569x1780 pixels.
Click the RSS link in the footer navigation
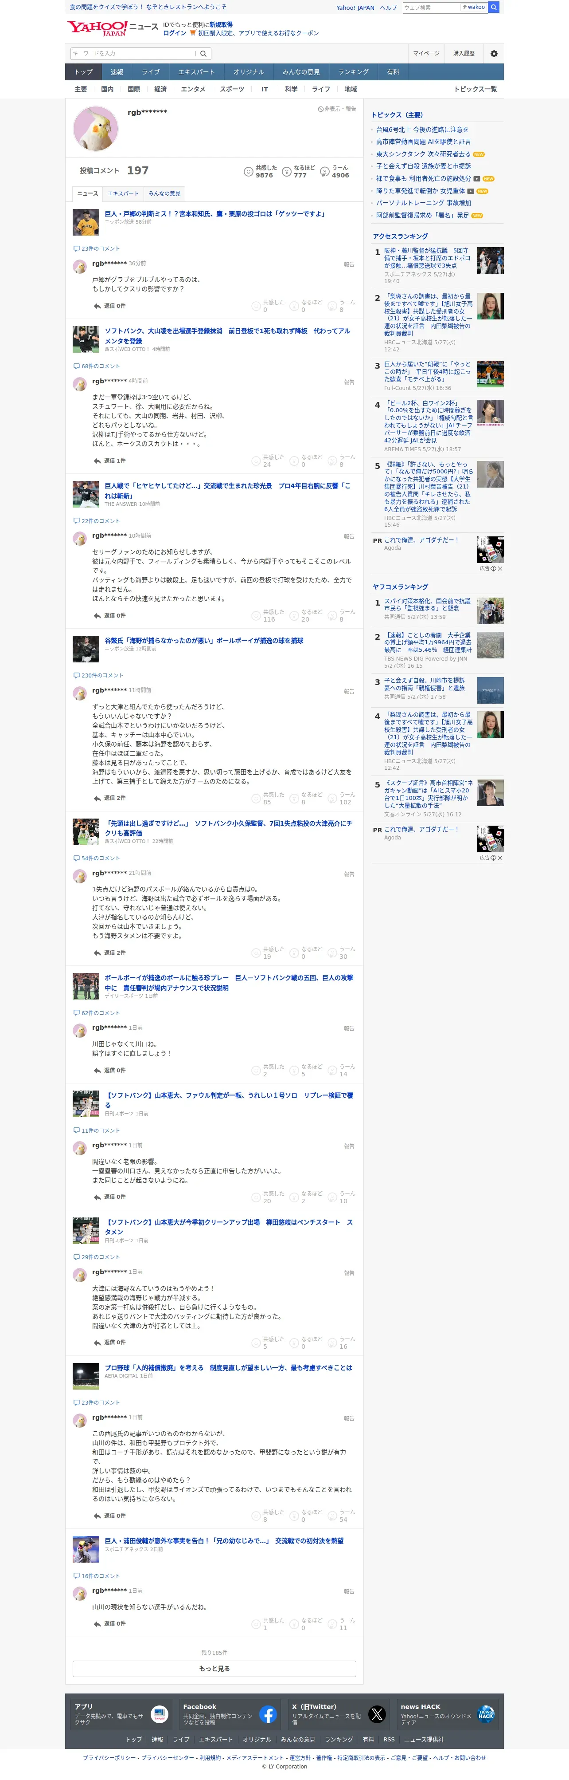[390, 1739]
